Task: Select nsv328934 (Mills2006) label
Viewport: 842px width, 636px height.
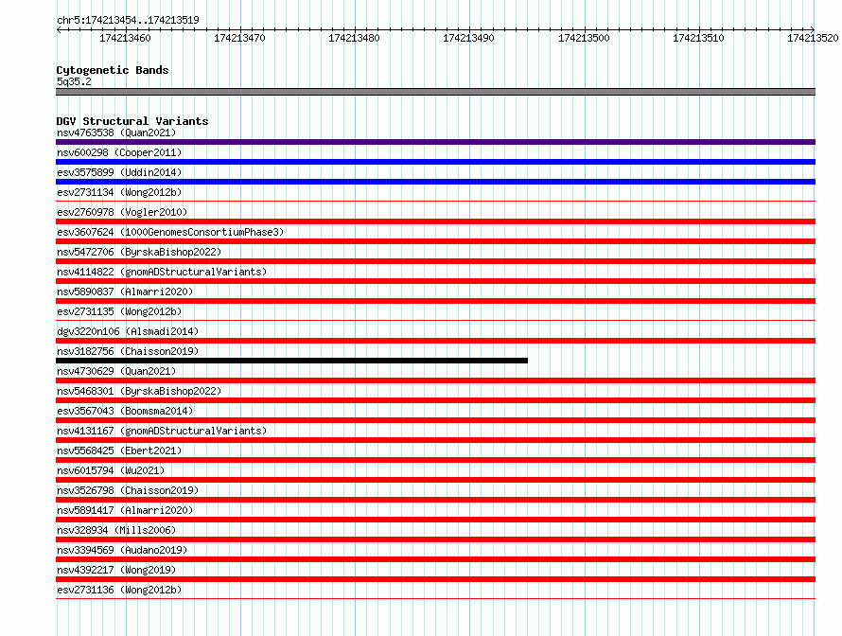Action: pyautogui.click(x=116, y=530)
